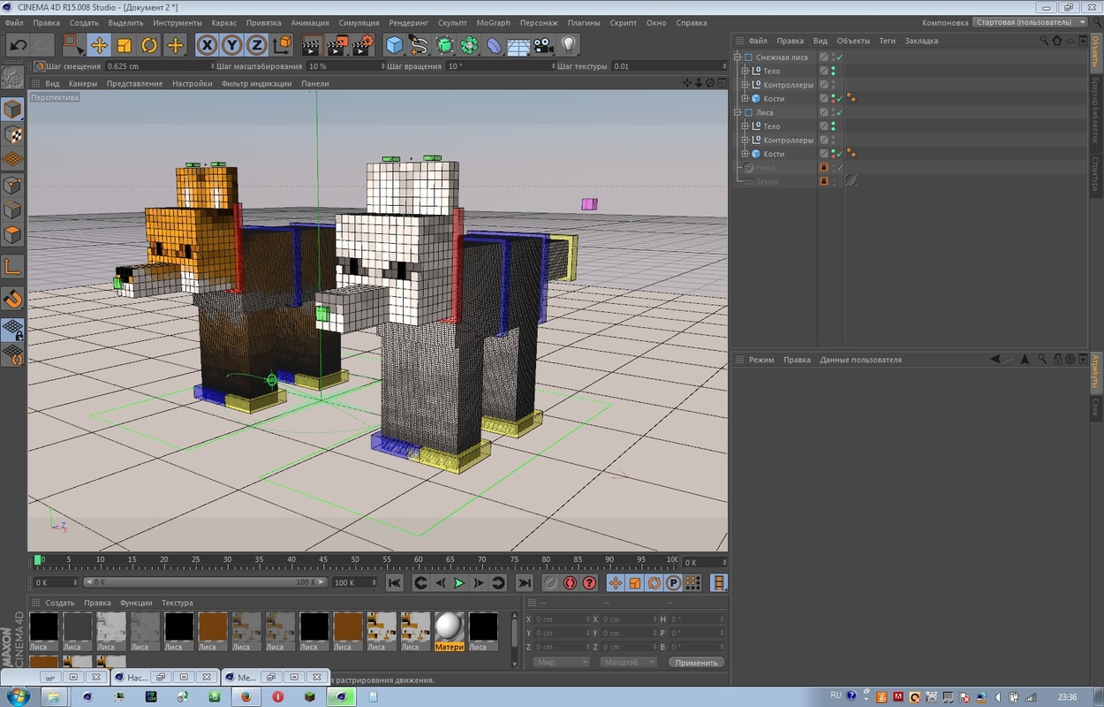Click the light creation icon on the toolbar
Viewport: 1104px width, 707px height.
coord(568,43)
